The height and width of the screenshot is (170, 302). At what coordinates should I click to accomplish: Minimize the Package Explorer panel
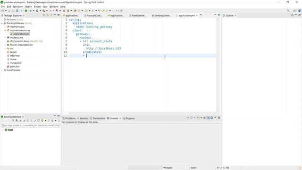[x=55, y=15]
